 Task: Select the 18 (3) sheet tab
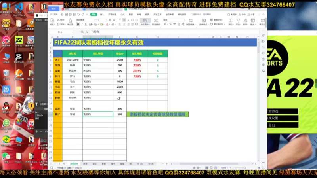pos(140,164)
